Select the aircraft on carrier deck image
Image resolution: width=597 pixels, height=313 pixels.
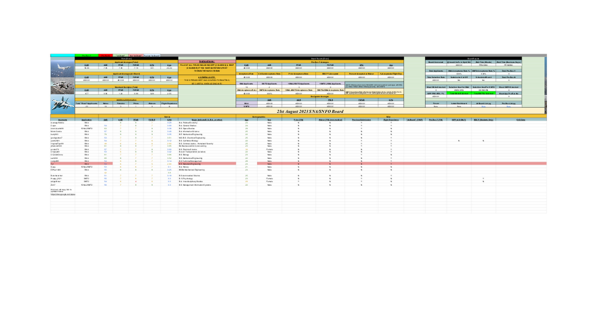coord(62,85)
